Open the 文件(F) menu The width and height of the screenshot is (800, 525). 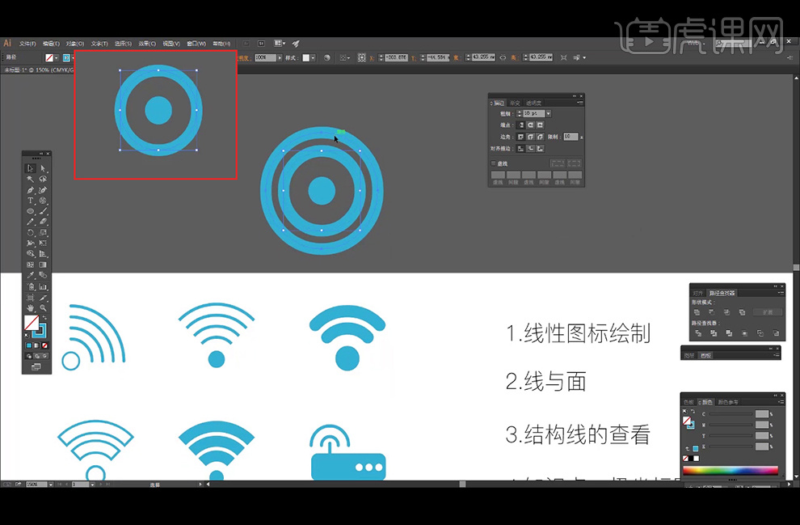coord(27,43)
